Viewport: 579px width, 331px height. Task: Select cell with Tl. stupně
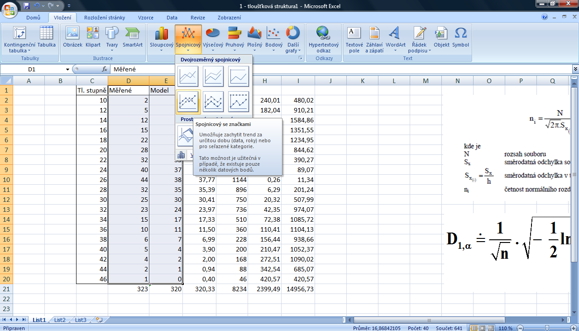point(92,90)
